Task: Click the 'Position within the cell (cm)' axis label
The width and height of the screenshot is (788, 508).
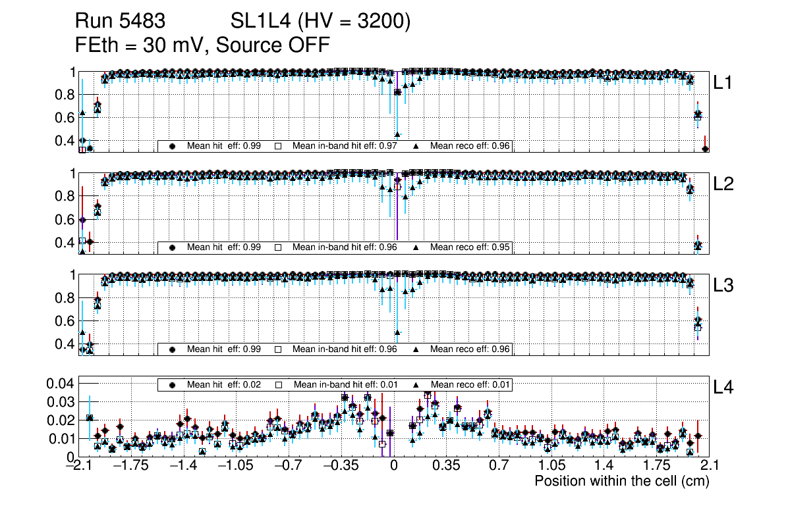Action: [621, 481]
